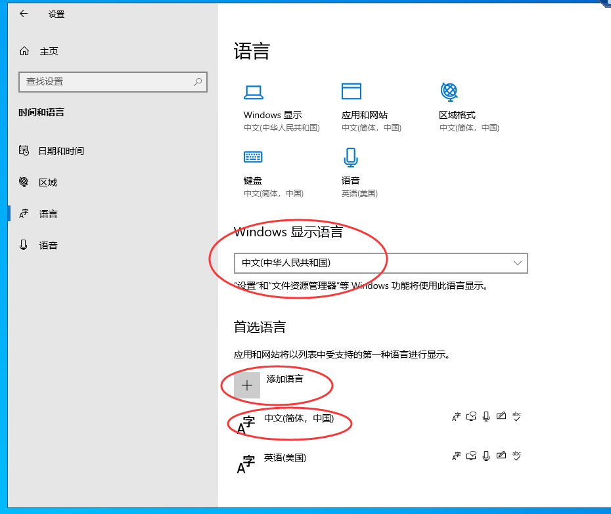Click the home icon beside 主页
The image size is (611, 514).
[24, 51]
